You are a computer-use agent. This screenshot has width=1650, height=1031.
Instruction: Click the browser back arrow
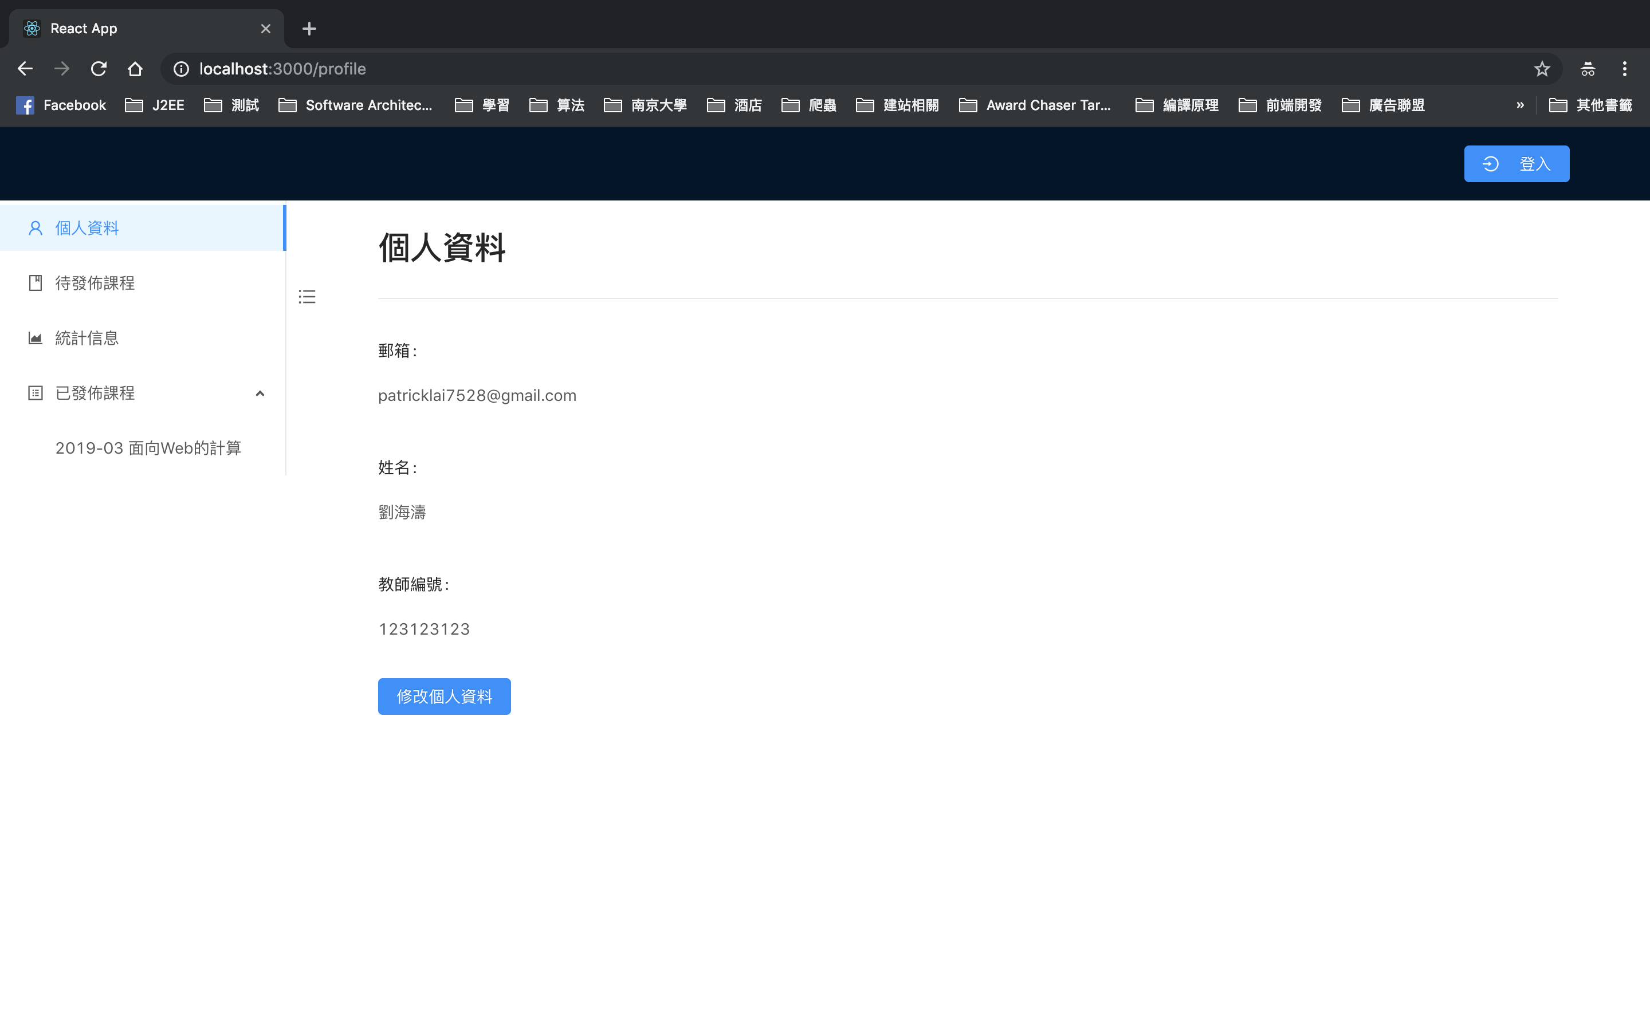tap(25, 69)
